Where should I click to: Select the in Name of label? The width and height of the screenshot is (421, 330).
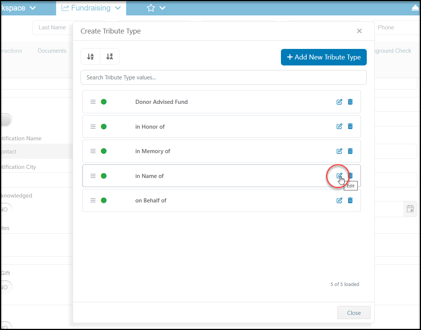pos(149,176)
